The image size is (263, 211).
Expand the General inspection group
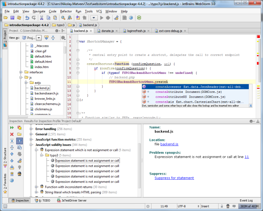tap(31, 134)
